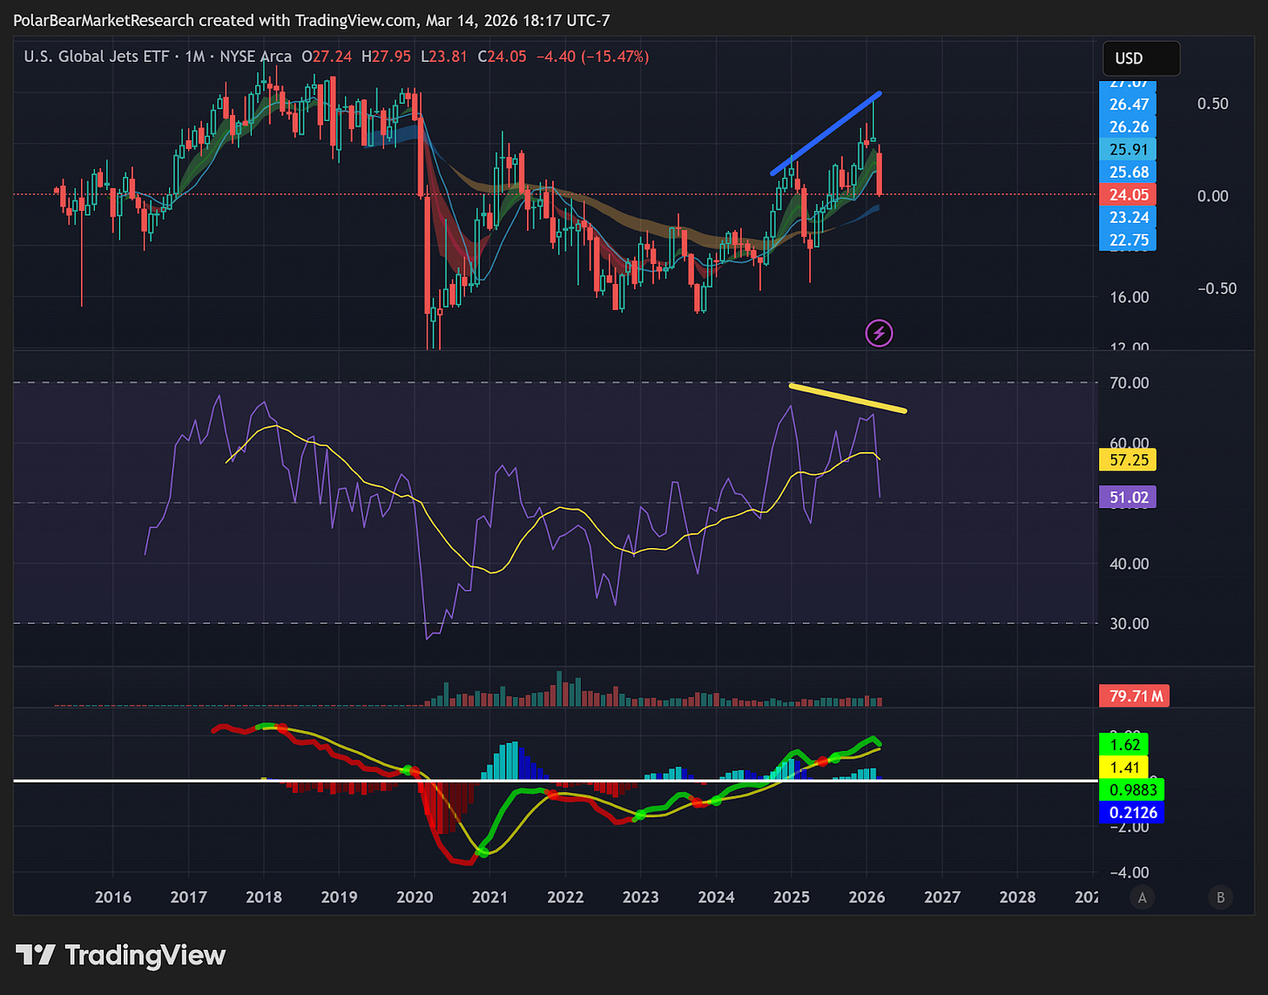Click the 26.47 price level label

click(1128, 105)
